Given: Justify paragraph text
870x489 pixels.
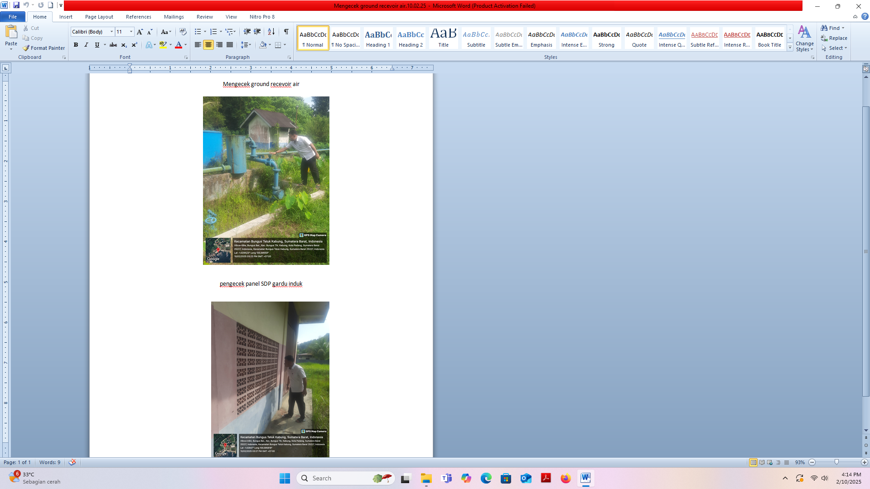Looking at the screenshot, I should coord(230,45).
